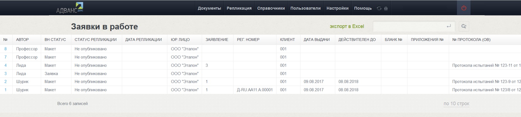Open request number 3 link
The width and height of the screenshot is (521, 117).
point(6,73)
